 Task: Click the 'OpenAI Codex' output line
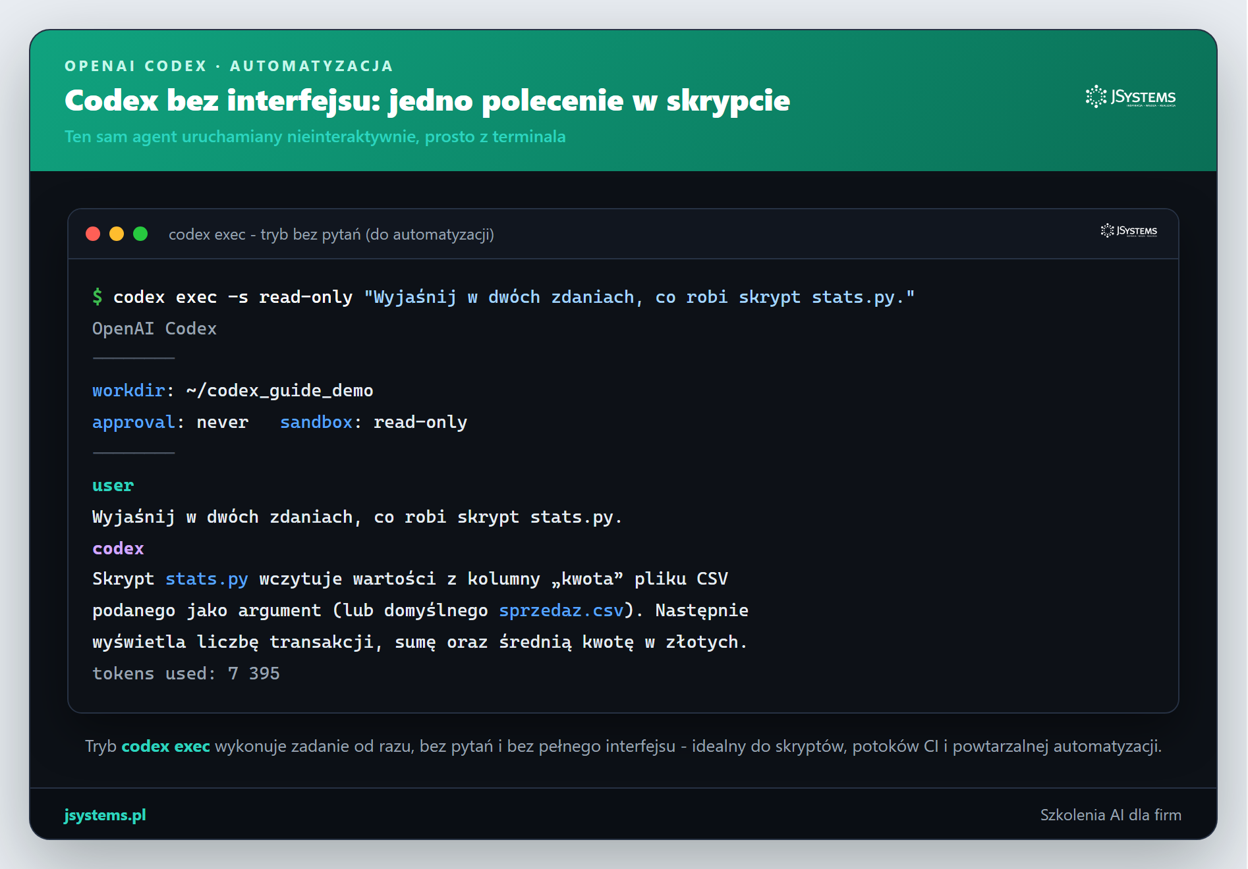click(154, 329)
